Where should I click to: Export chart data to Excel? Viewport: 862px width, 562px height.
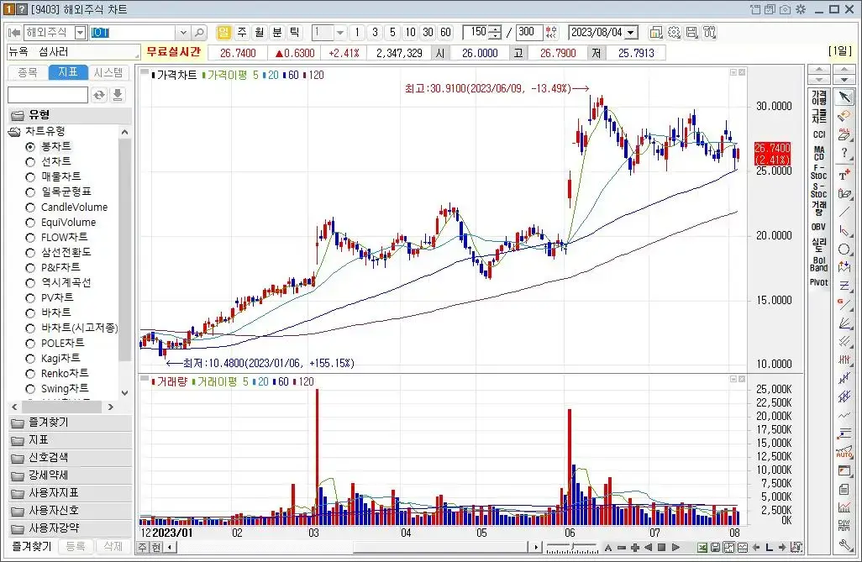702,547
